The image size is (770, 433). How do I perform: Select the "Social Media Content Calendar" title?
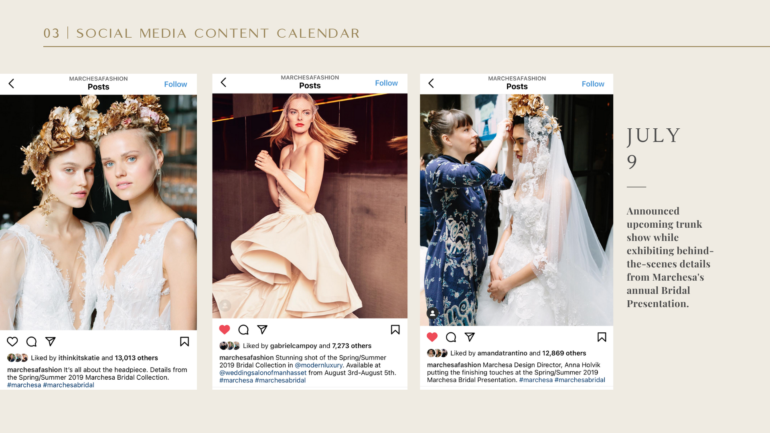(218, 33)
